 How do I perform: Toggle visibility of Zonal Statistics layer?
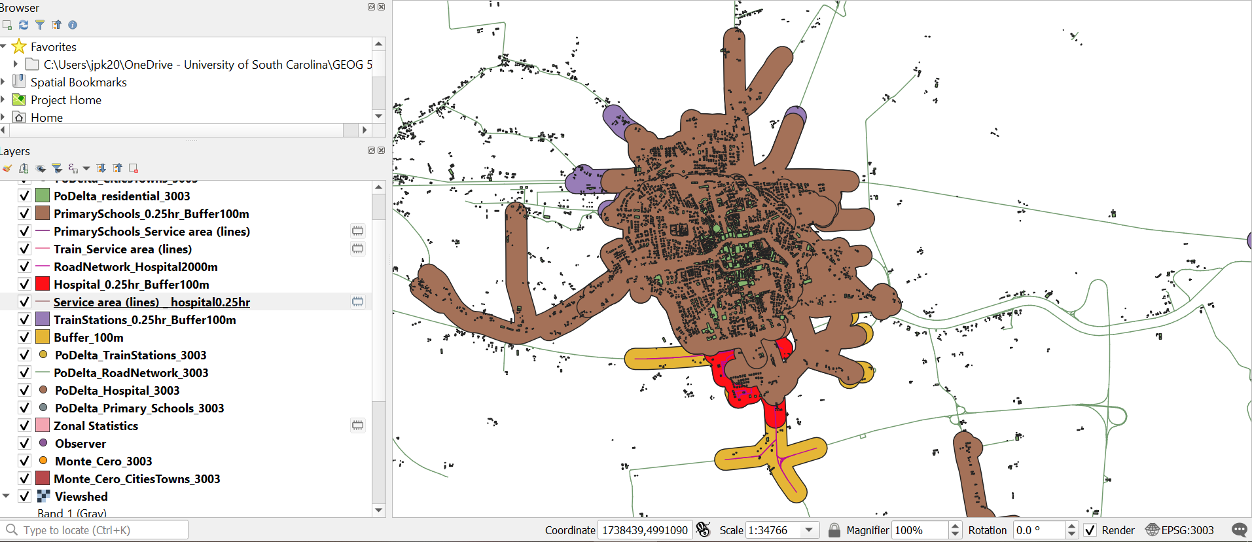pyautogui.click(x=24, y=425)
